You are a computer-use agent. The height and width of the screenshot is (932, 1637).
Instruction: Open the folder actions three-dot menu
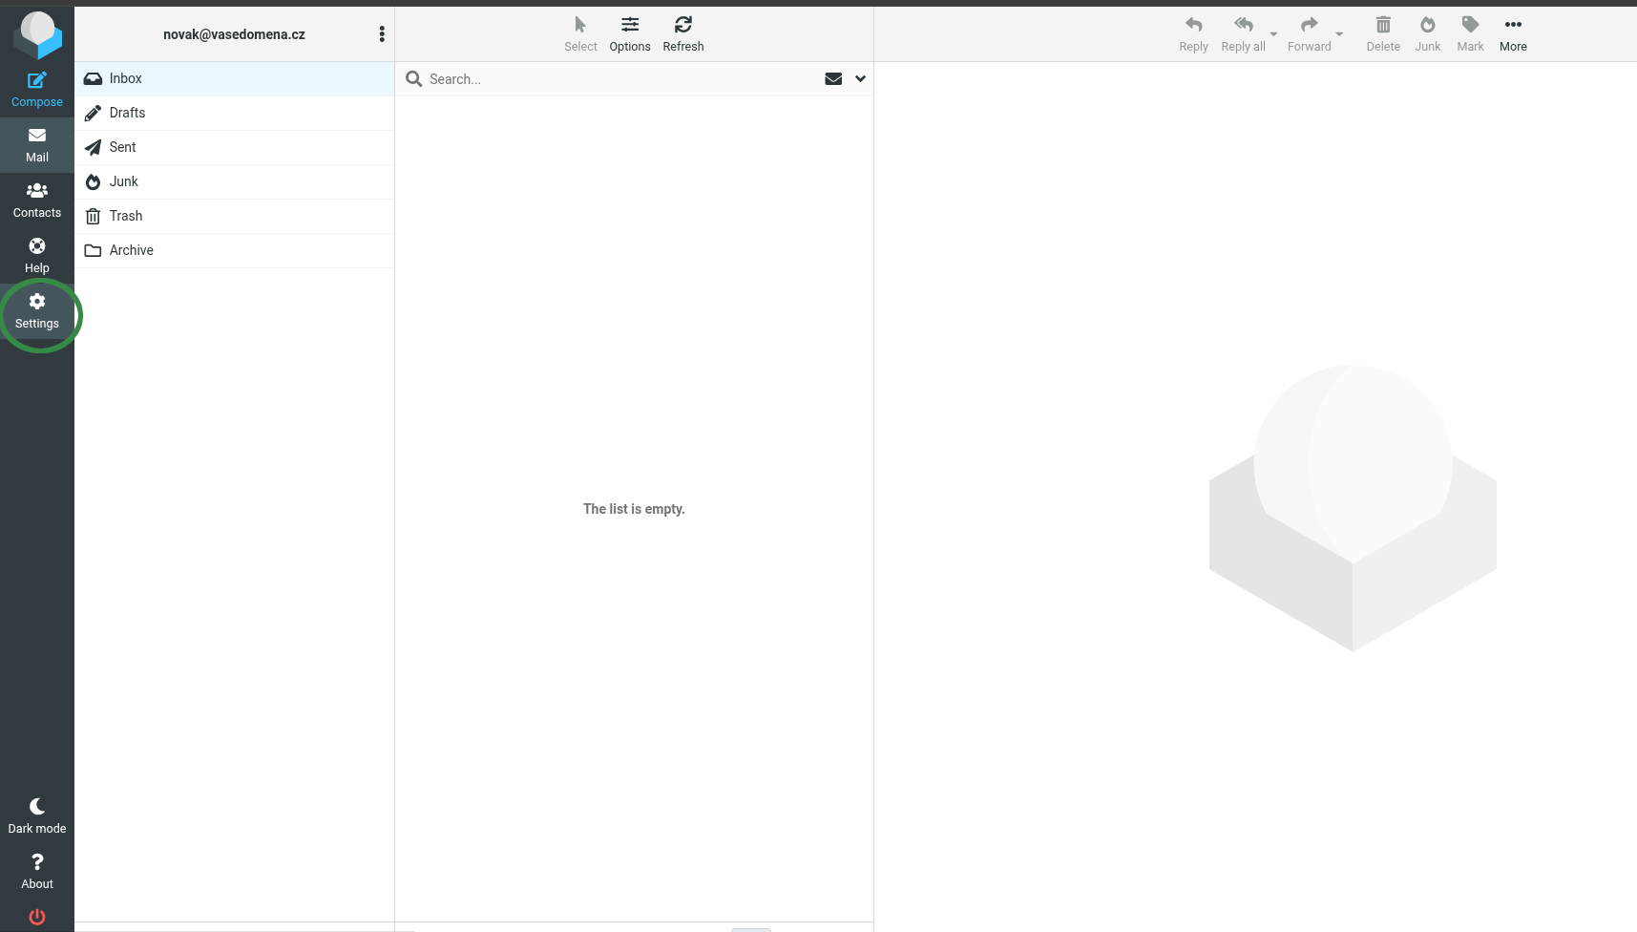[x=382, y=34]
